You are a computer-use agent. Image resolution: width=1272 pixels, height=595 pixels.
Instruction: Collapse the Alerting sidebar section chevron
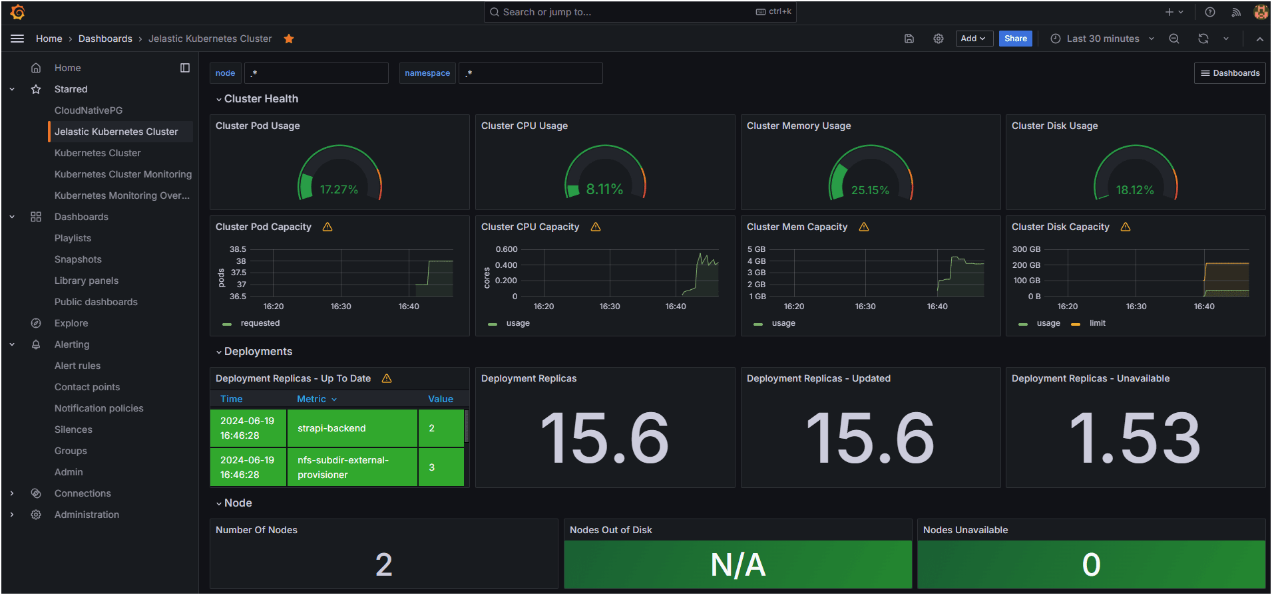point(12,344)
